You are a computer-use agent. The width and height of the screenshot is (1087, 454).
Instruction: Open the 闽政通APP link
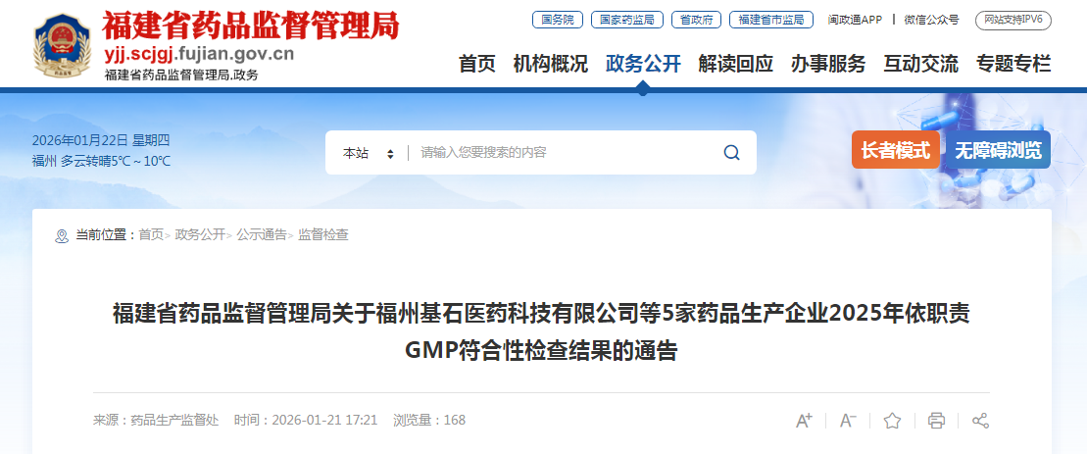pyautogui.click(x=855, y=20)
